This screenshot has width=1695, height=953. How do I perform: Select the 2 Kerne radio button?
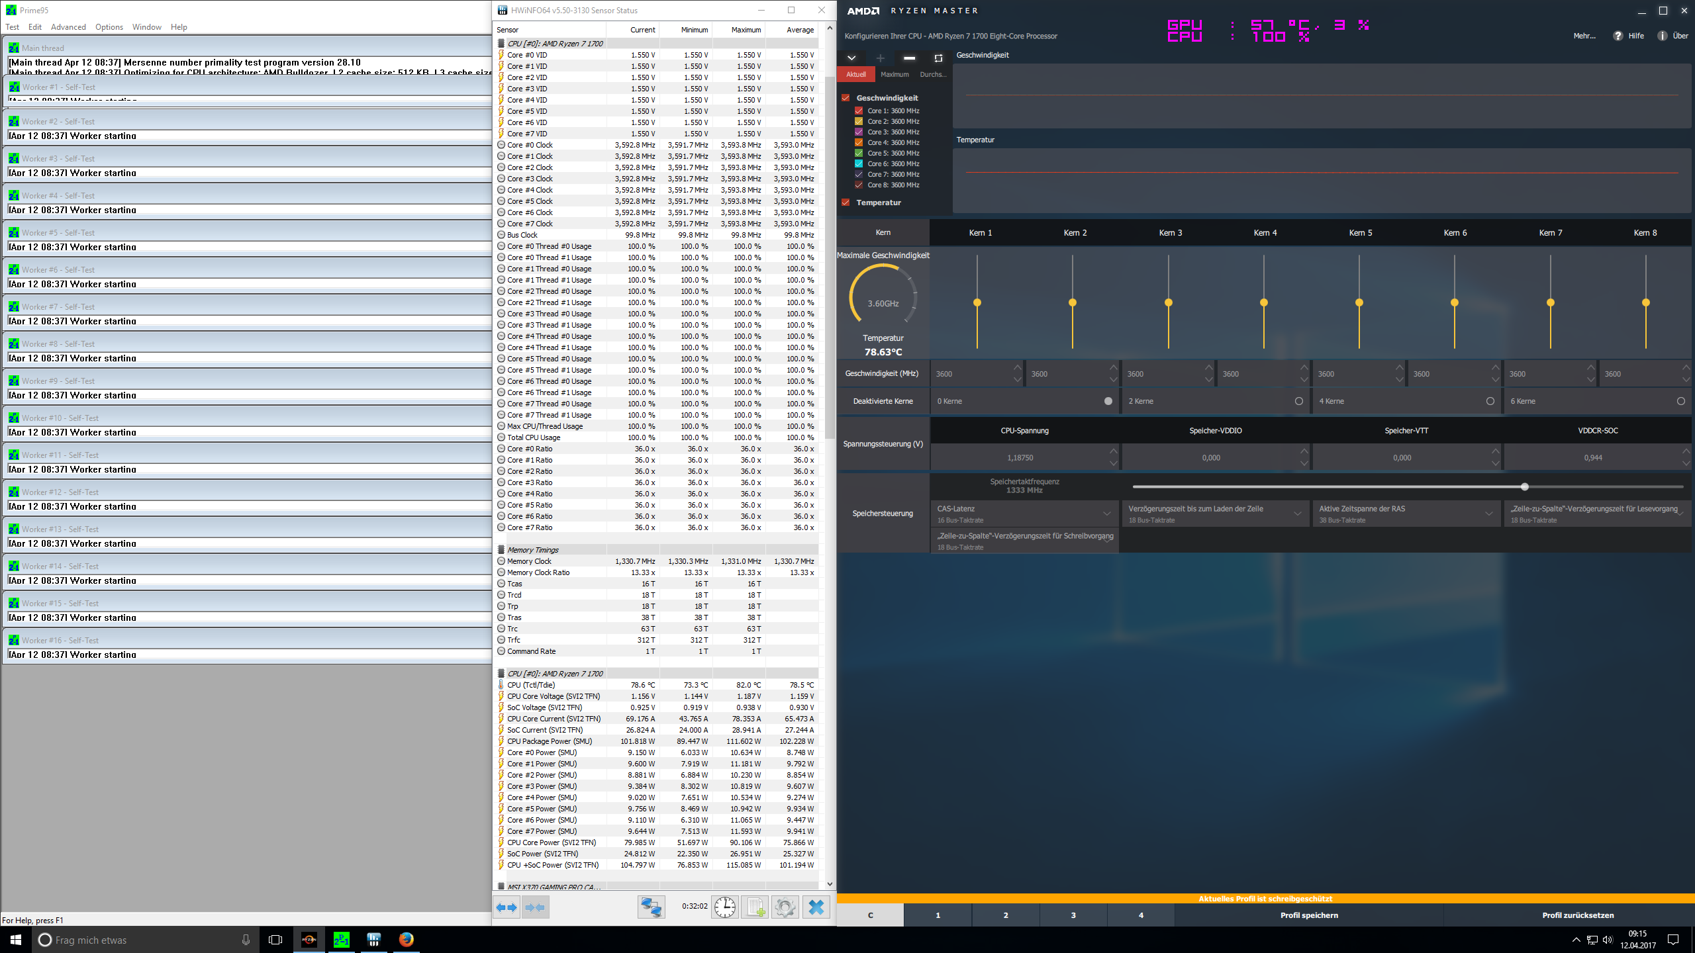pyautogui.click(x=1298, y=401)
